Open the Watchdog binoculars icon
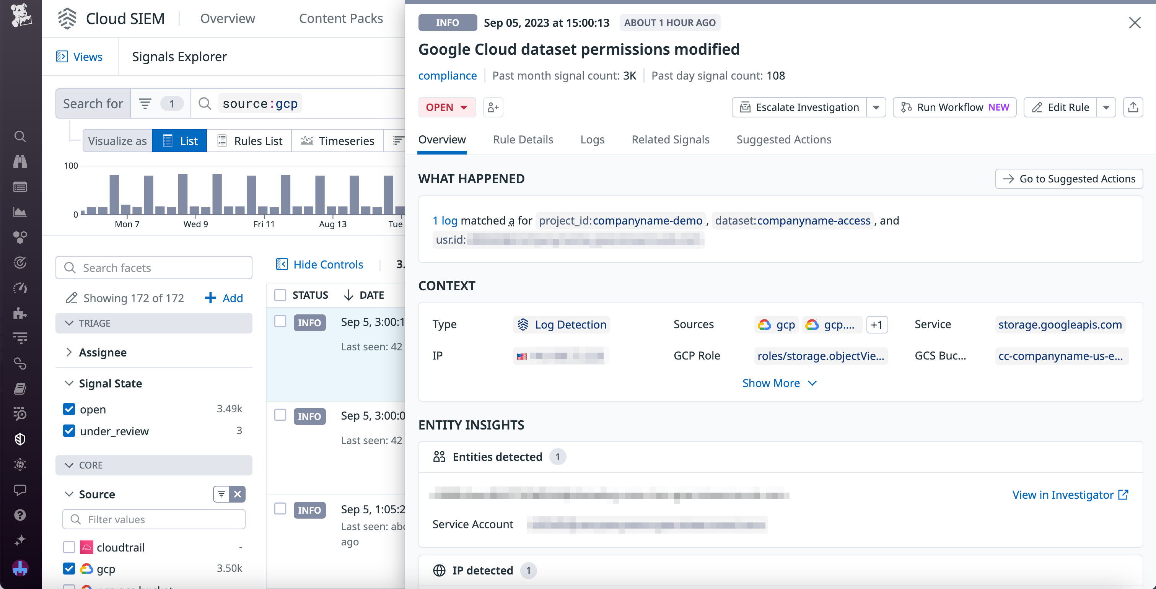Viewport: 1156px width, 589px height. coord(21,161)
